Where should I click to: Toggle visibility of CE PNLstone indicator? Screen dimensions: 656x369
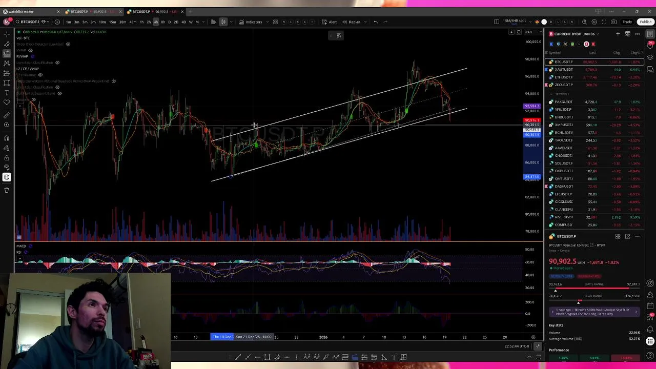(40, 75)
